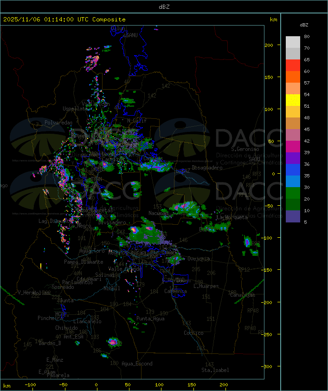Screen dimensions: 328x391
Task: Click the Agua_Toro map label
Action: (x=92, y=251)
